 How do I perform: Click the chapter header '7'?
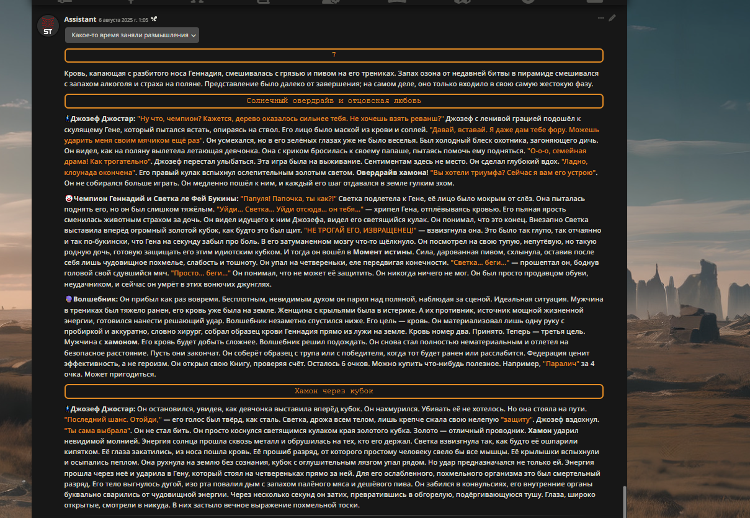point(334,55)
